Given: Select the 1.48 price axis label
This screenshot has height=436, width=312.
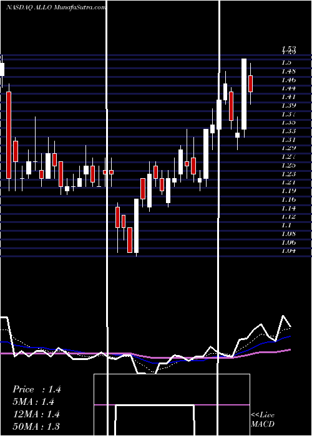Looking at the screenshot, I should [x=289, y=71].
